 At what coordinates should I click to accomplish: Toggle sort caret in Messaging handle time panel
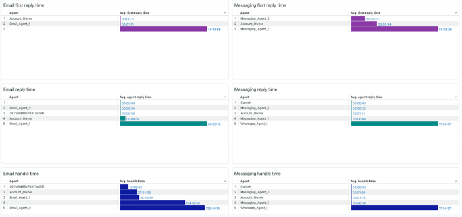456,181
